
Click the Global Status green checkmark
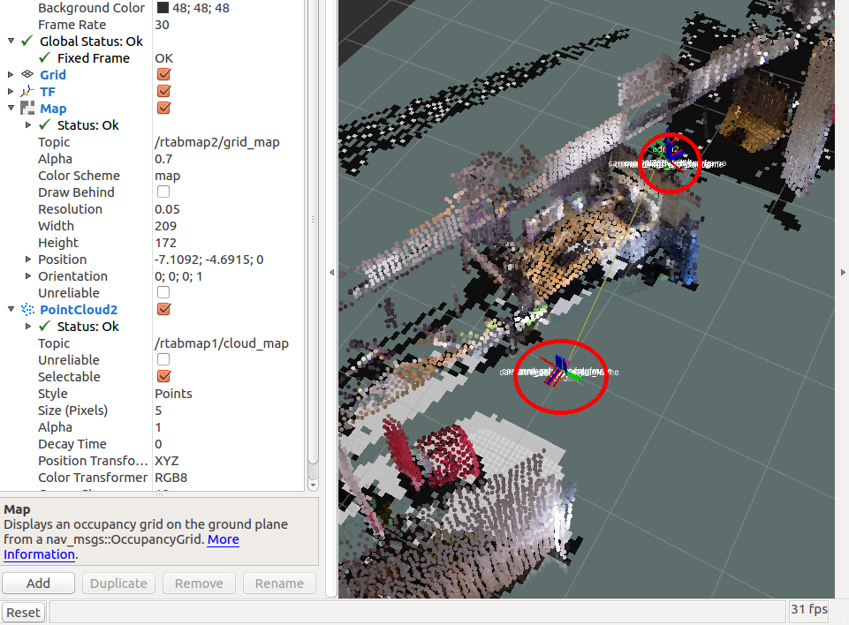point(27,41)
